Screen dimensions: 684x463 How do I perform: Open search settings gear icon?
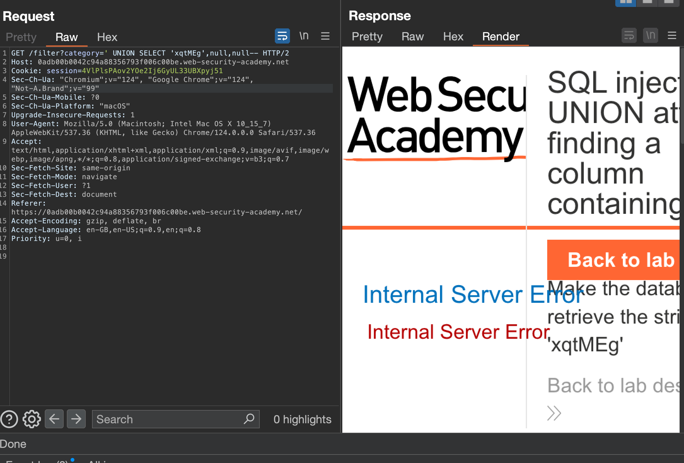pyautogui.click(x=32, y=419)
